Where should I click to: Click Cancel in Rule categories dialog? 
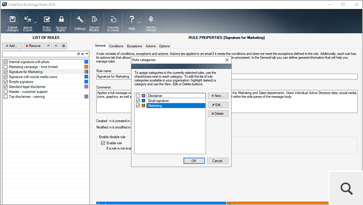point(217,161)
